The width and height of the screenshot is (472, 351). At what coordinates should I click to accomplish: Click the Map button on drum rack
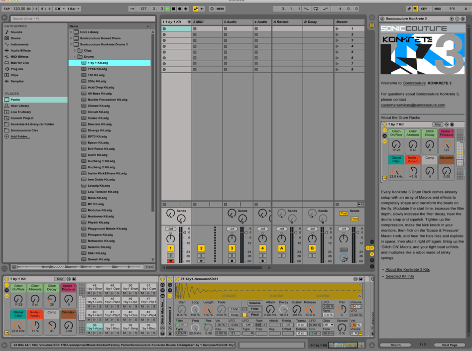click(x=60, y=279)
